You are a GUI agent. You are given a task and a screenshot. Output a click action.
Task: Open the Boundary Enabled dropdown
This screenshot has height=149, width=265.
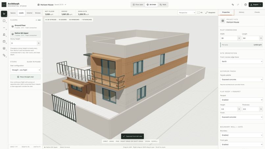tap(242, 135)
